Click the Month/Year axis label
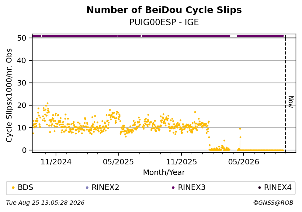Image resolution: width=302 pixels, height=212 pixels. pos(164,173)
